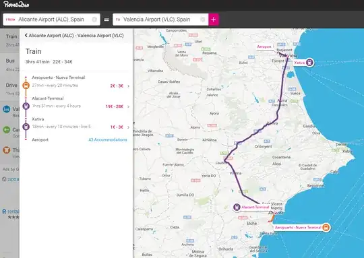
Task: Click the Aeroport label on the map
Action: (264, 46)
